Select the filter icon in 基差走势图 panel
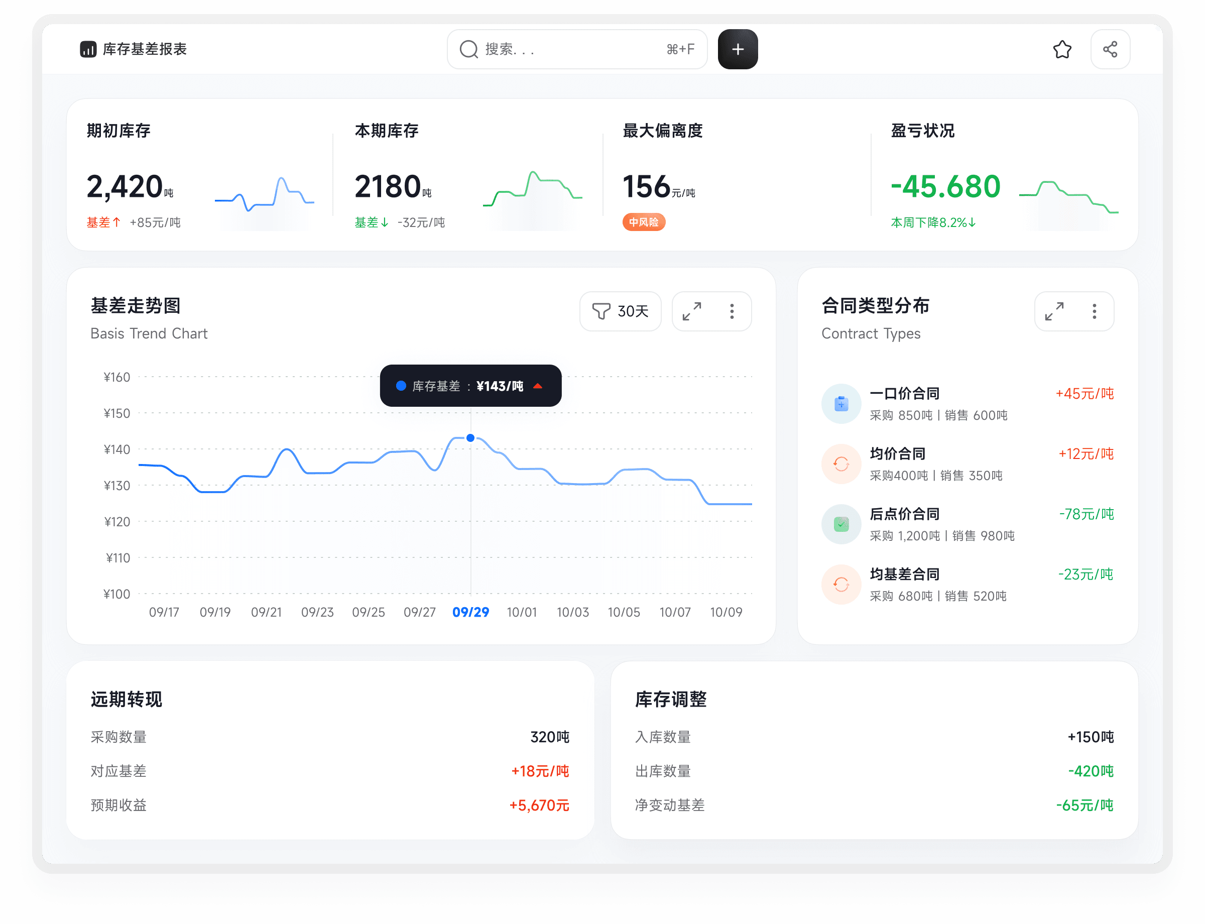 tap(601, 311)
